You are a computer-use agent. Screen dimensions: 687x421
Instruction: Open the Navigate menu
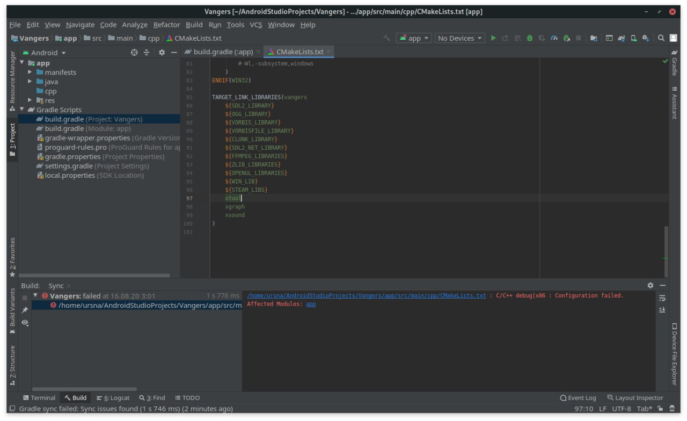pyautogui.click(x=80, y=25)
